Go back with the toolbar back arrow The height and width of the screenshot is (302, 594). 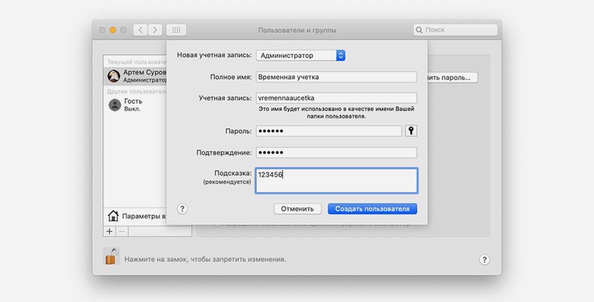(139, 30)
